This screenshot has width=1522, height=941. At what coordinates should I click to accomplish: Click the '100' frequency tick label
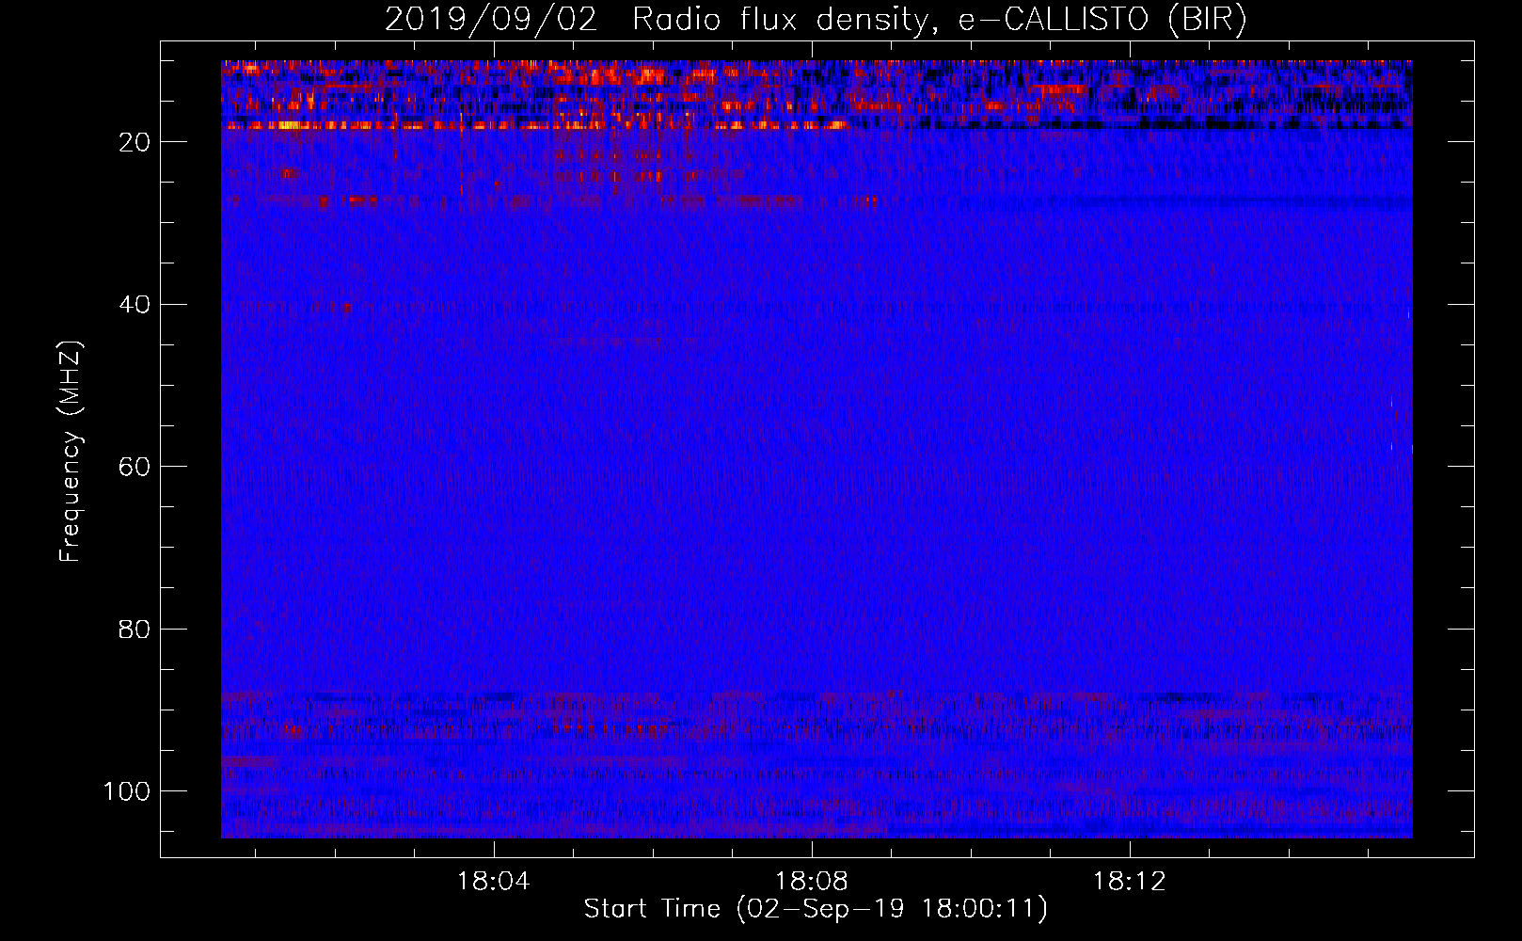[x=127, y=791]
